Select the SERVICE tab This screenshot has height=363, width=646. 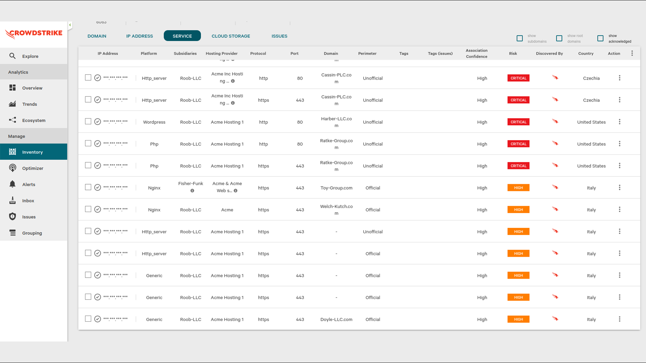tap(182, 36)
